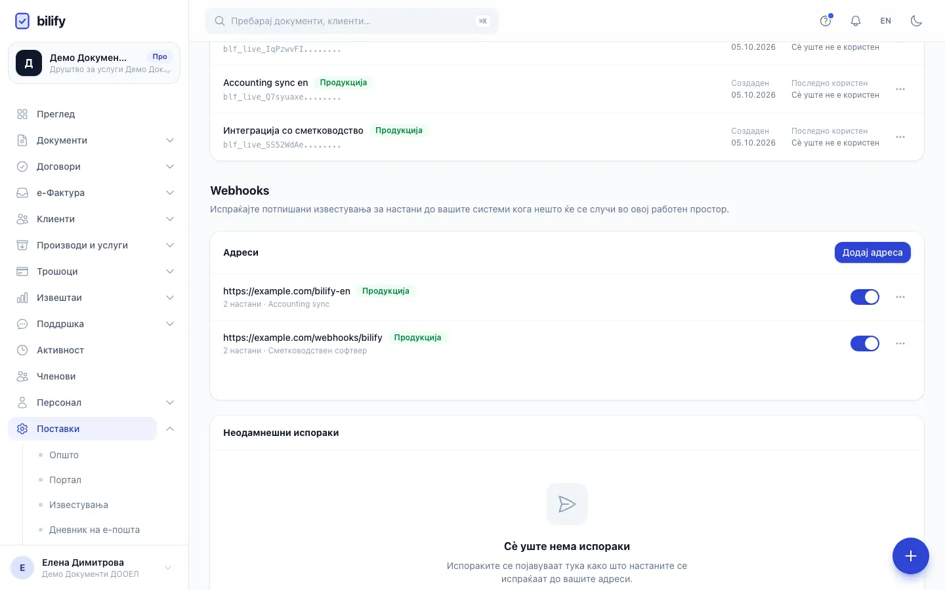This screenshot has height=590, width=945.
Task: Click the Преглед grid icon
Action: [x=22, y=114]
